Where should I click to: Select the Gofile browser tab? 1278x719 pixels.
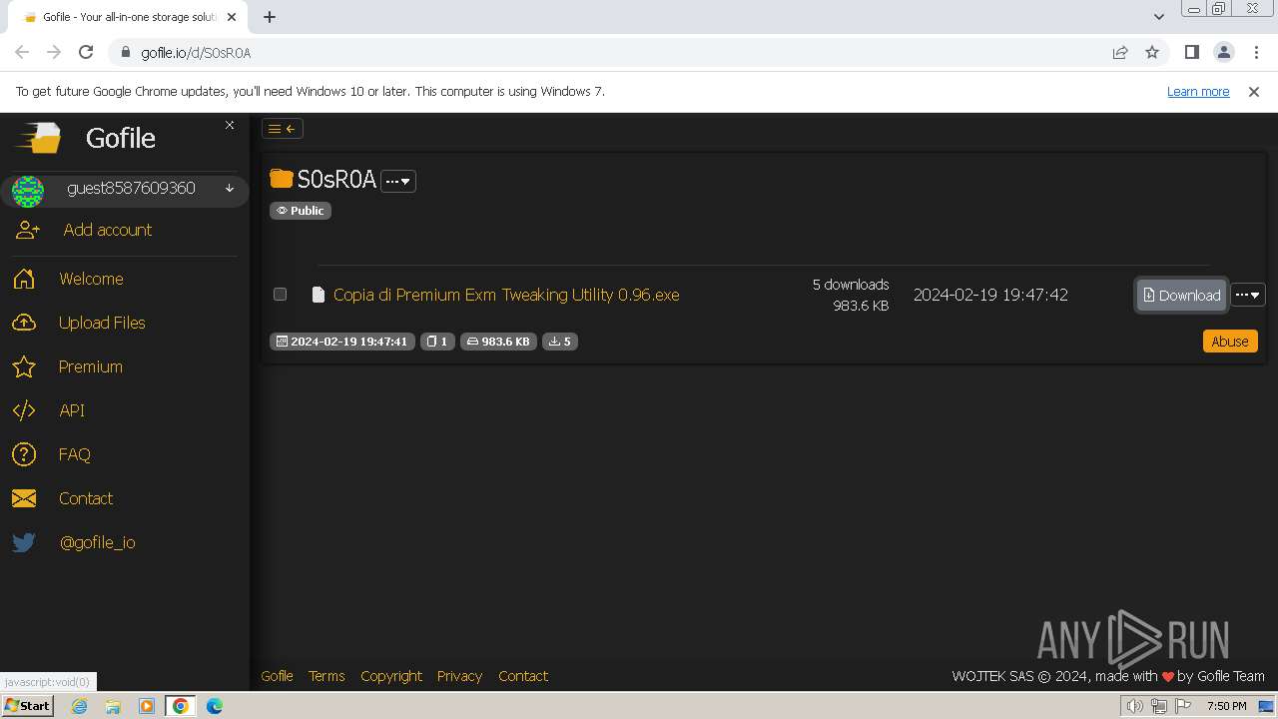128,17
